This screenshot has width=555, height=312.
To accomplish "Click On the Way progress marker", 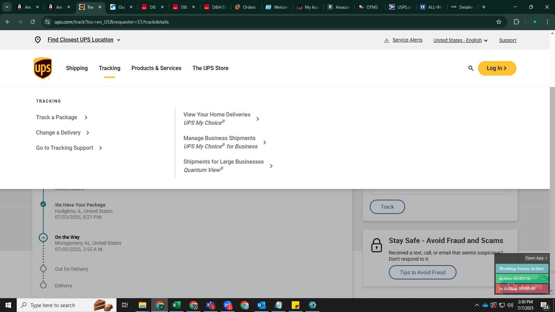I will coord(43,237).
